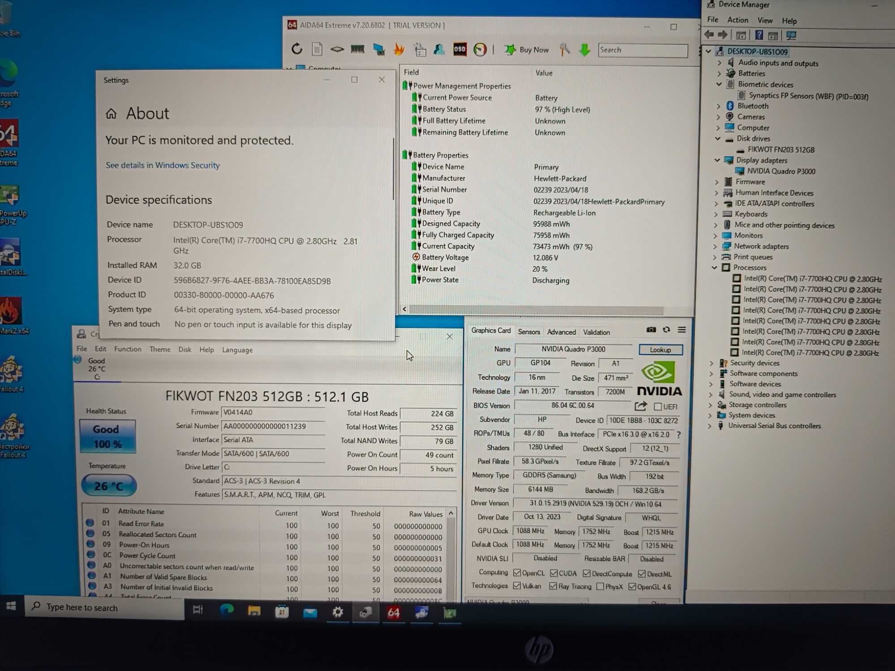Open the AIDA64 monitor diagnostics icon
This screenshot has height=671, width=895.
pos(379,50)
